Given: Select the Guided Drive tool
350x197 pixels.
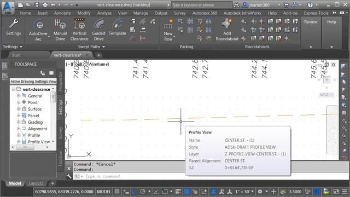Looking at the screenshot, I should tap(98, 30).
